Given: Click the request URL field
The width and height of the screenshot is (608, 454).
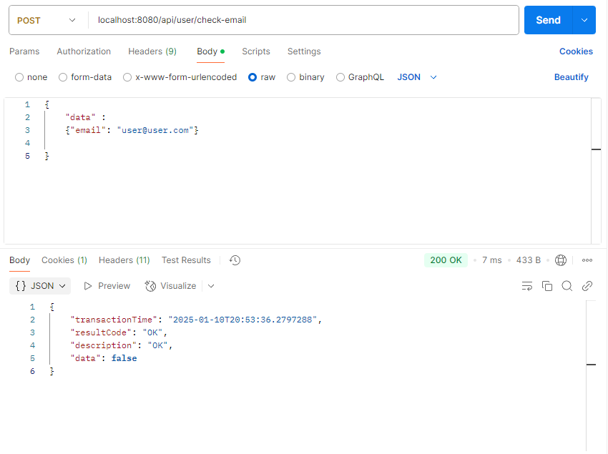Looking at the screenshot, I should pyautogui.click(x=305, y=20).
